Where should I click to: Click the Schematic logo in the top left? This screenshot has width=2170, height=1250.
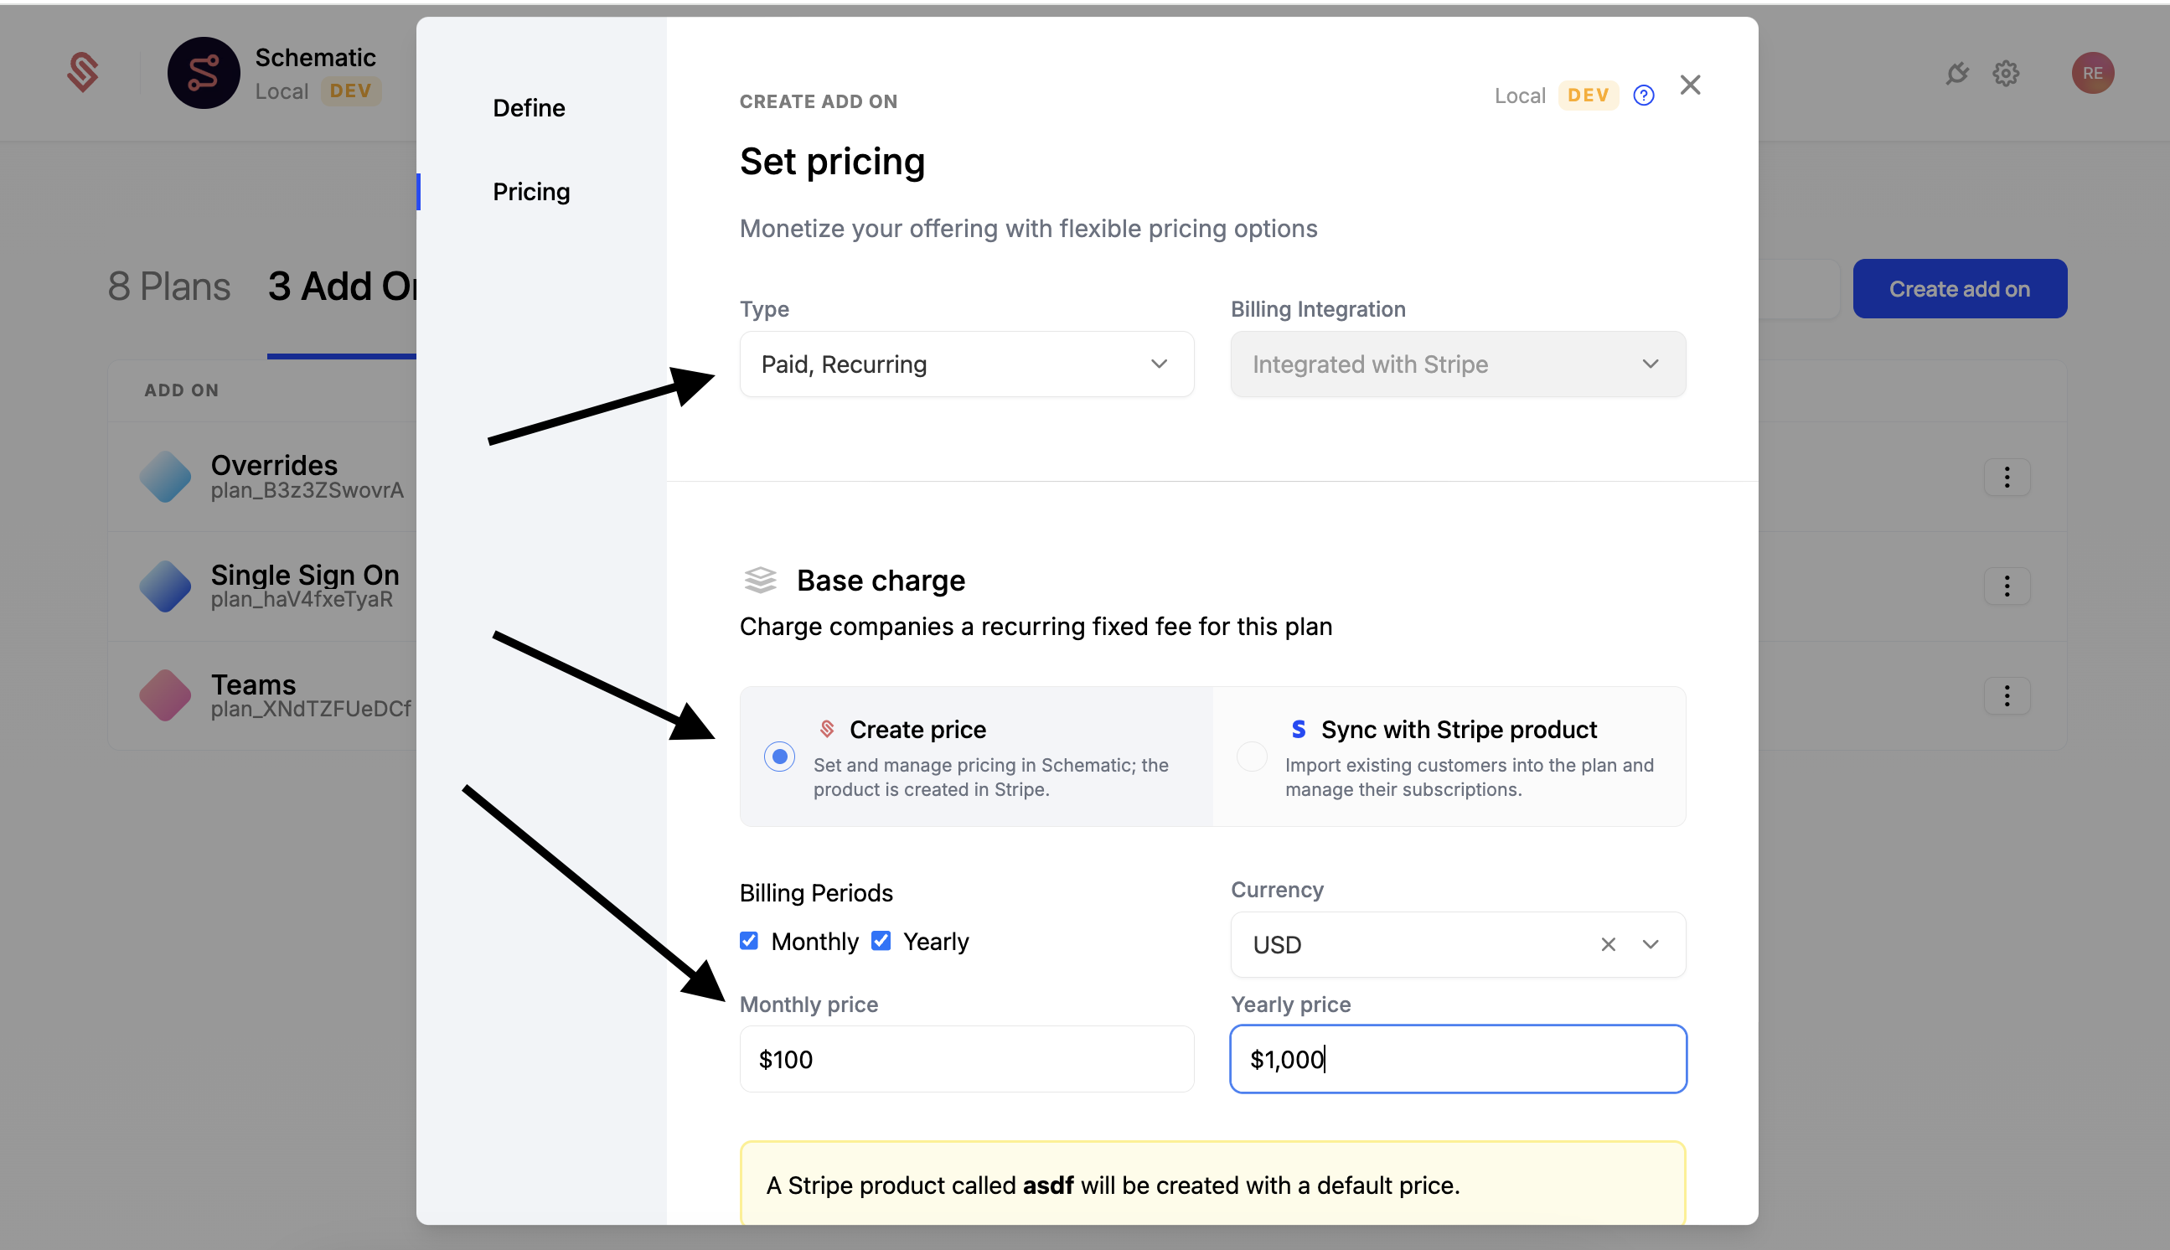(83, 72)
